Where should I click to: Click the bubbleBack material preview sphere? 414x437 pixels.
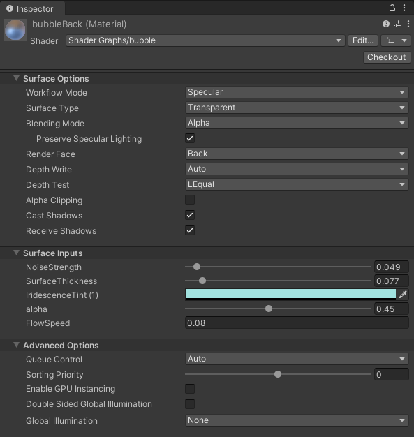(15, 29)
